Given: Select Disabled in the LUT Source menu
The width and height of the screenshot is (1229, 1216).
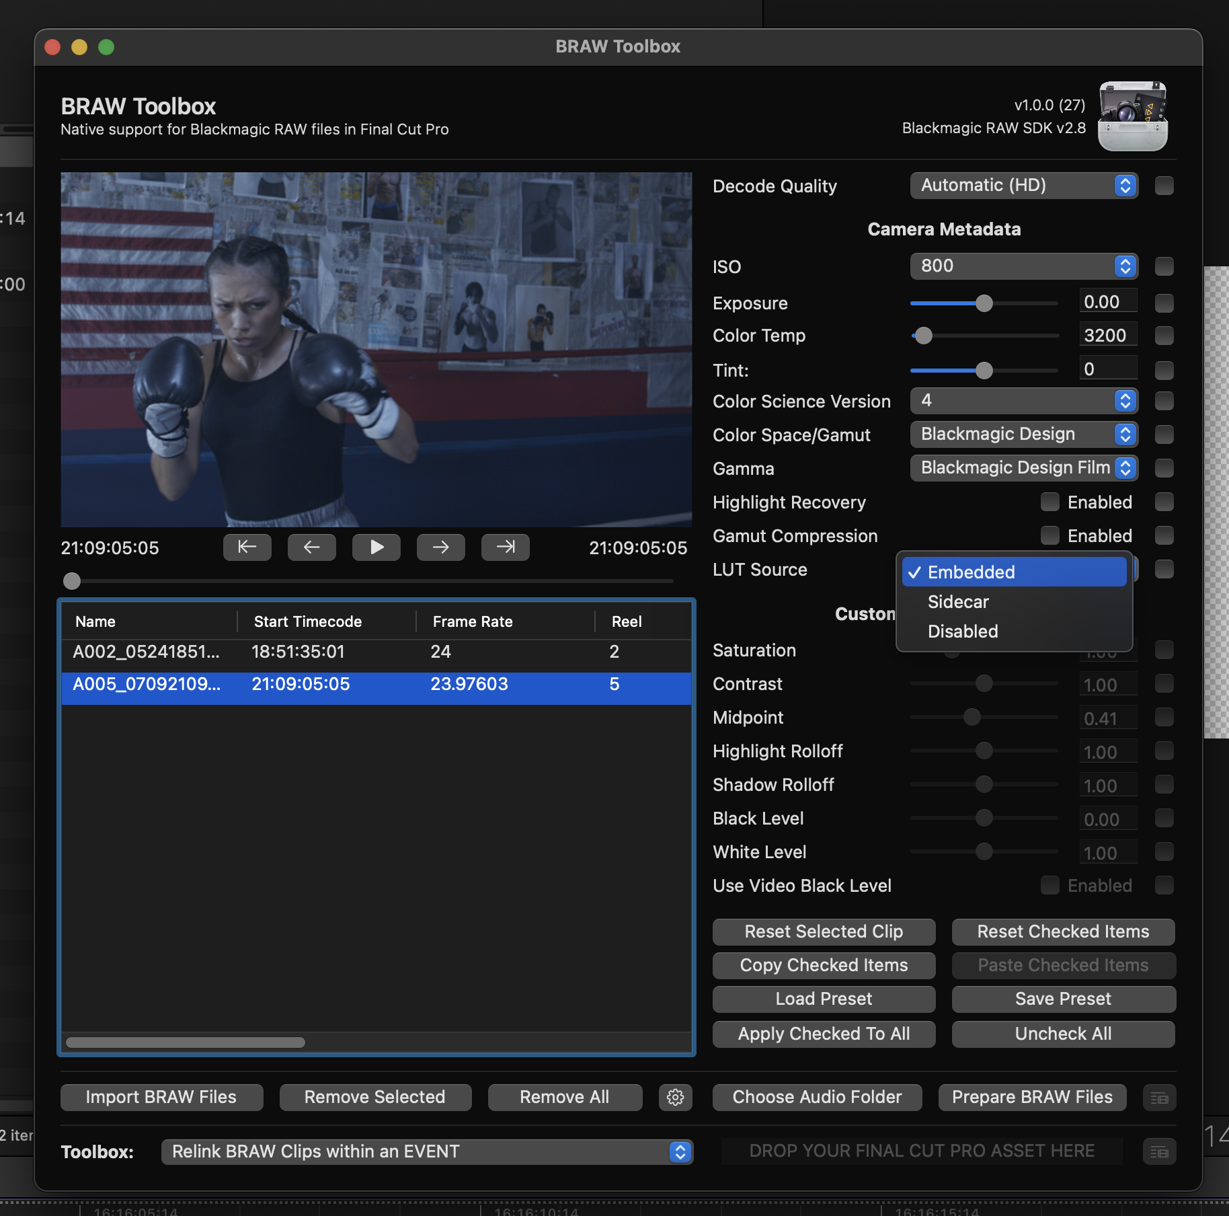Looking at the screenshot, I should (x=961, y=631).
